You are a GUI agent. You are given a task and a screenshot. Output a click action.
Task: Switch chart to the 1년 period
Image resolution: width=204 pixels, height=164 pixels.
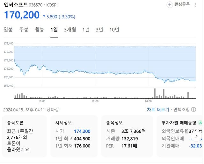pos(86,30)
